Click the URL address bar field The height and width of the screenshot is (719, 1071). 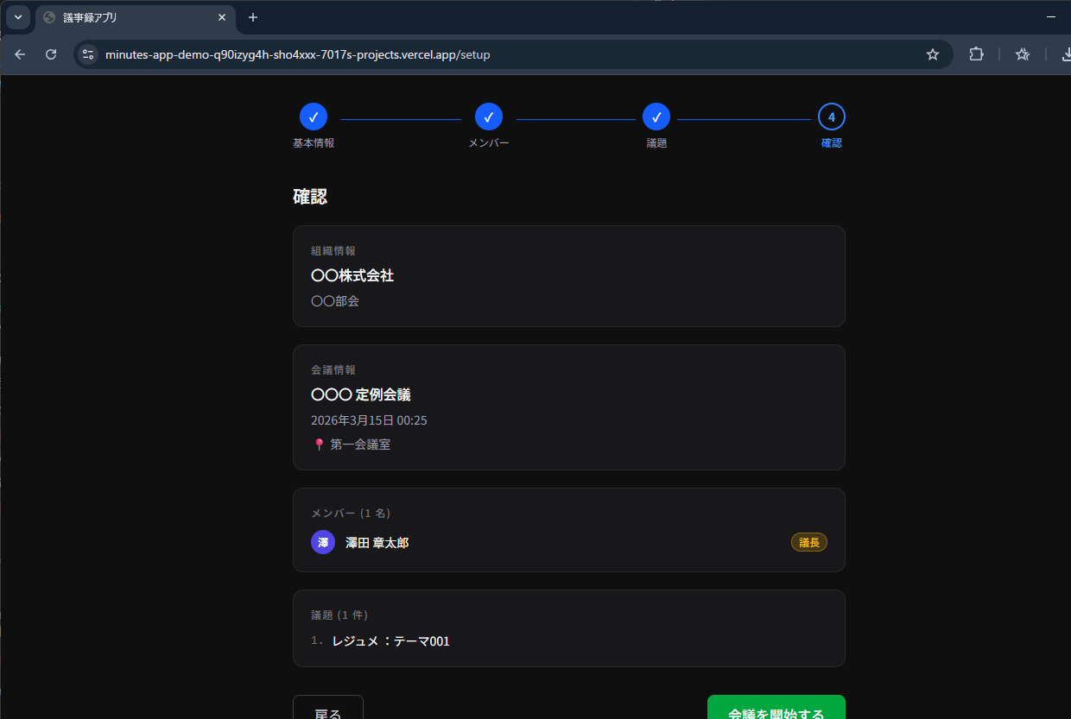510,54
